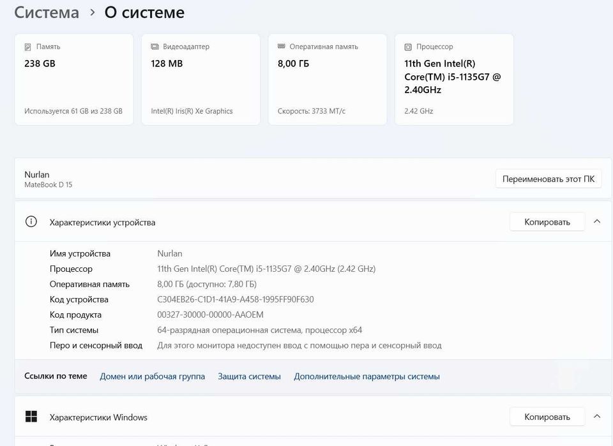613x446 pixels.
Task: Click the processor (Процессор) card icon
Action: coord(408,47)
